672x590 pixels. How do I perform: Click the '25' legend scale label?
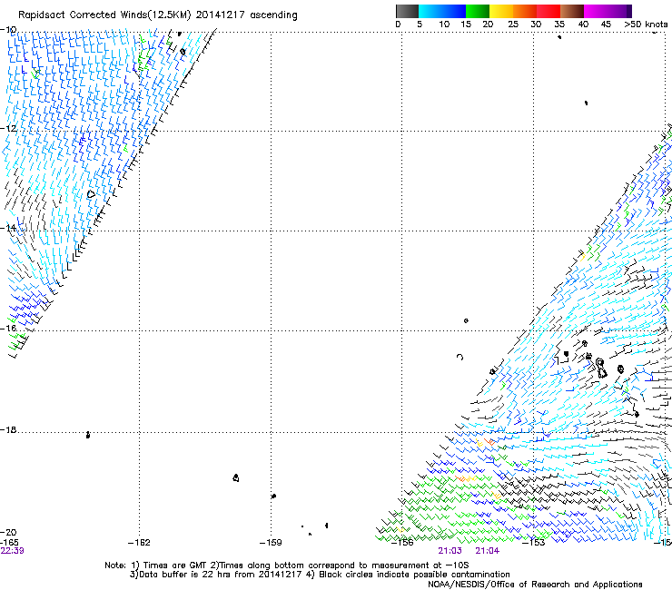[512, 25]
